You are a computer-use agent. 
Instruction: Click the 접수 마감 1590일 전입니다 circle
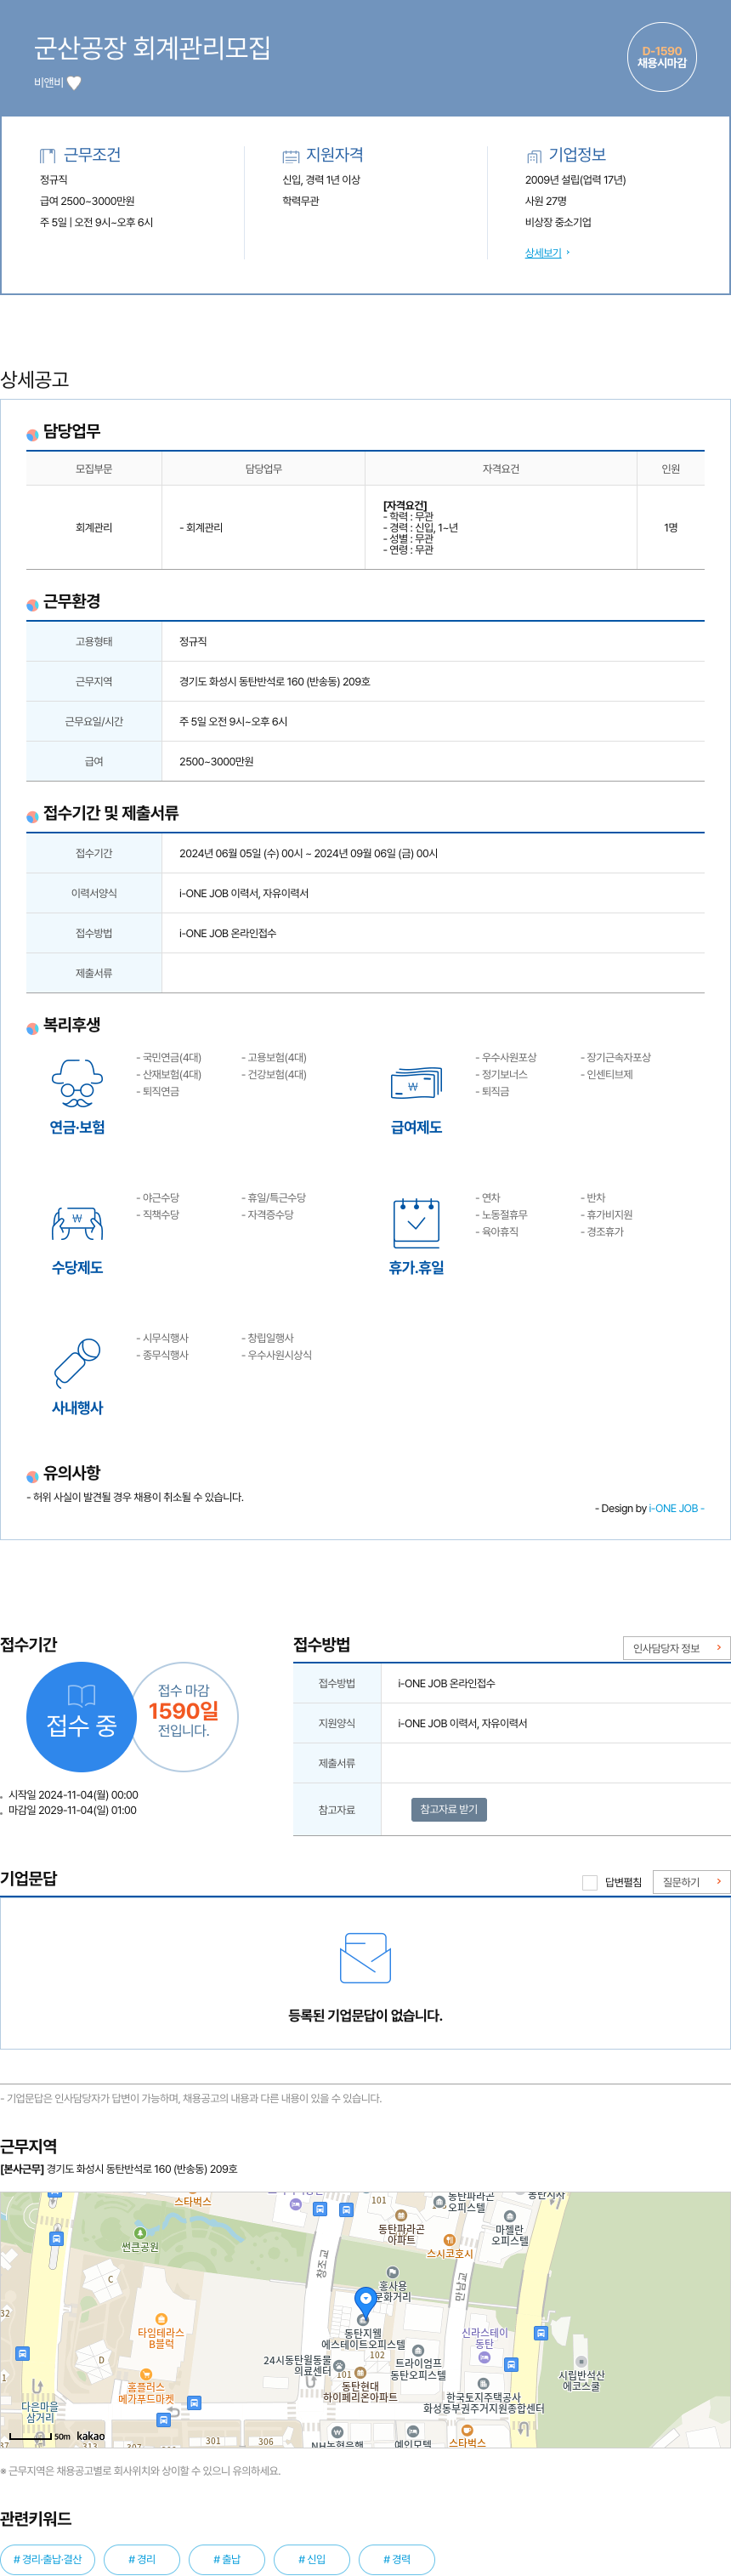tap(184, 1716)
